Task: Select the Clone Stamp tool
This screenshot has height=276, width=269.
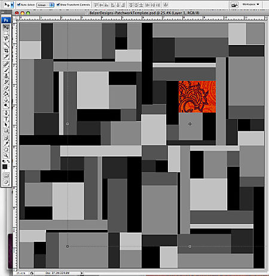Action: [6, 76]
